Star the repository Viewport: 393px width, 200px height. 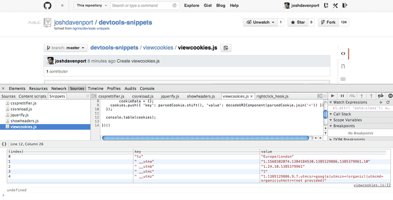click(x=298, y=22)
